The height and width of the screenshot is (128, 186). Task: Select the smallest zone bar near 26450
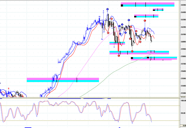point(158,10)
